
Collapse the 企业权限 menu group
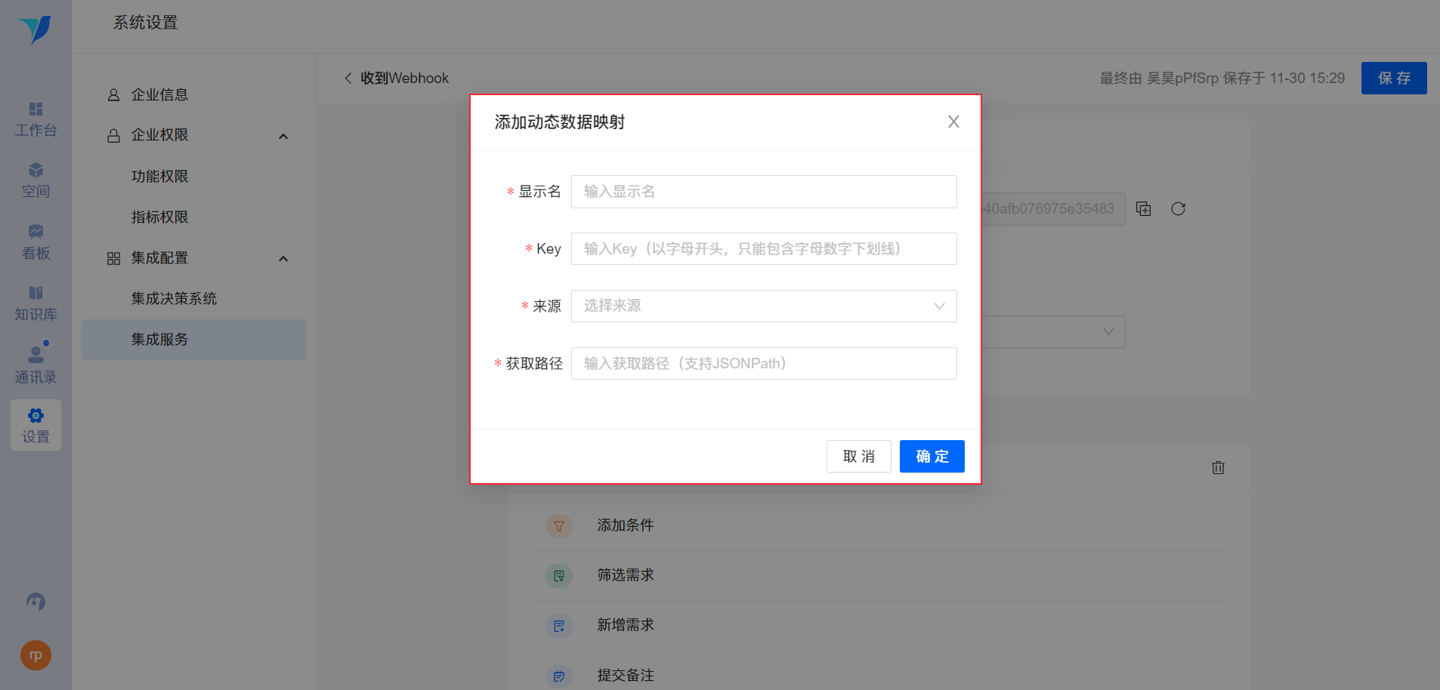tap(283, 137)
